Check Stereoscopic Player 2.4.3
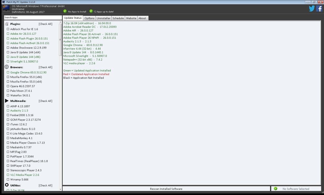Image resolution: width=324 pixels, height=195 pixels. coord(8,170)
